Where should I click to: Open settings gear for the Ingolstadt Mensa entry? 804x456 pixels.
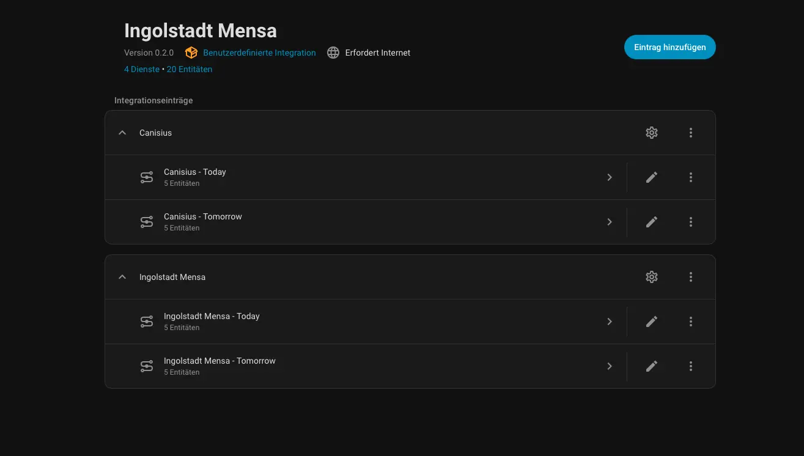point(651,277)
